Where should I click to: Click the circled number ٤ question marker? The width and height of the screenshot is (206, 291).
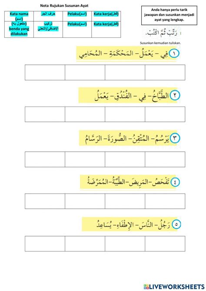[x=175, y=182]
